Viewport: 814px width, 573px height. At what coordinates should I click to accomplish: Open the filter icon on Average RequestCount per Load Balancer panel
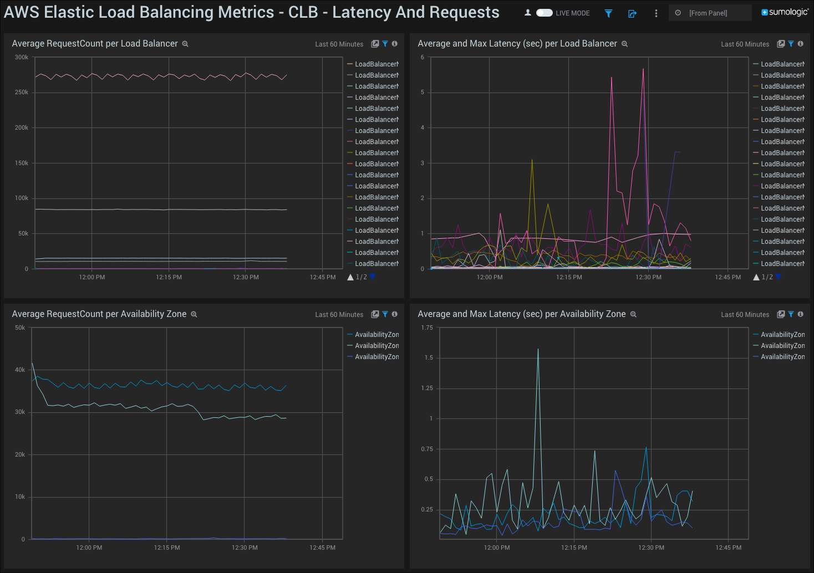point(385,44)
